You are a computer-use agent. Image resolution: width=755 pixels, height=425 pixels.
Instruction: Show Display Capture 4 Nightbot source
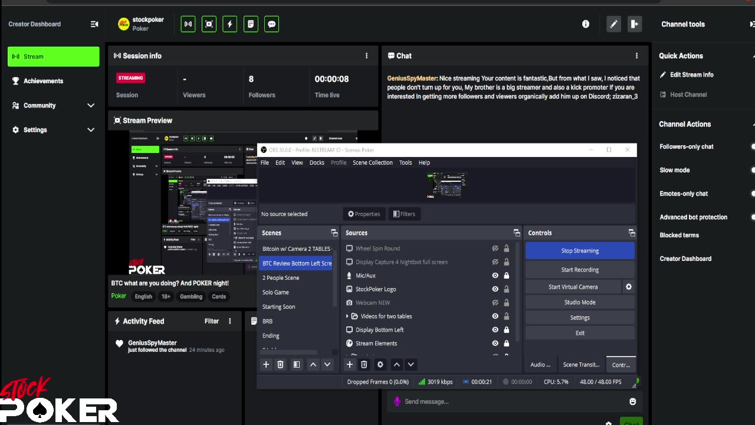(x=495, y=262)
